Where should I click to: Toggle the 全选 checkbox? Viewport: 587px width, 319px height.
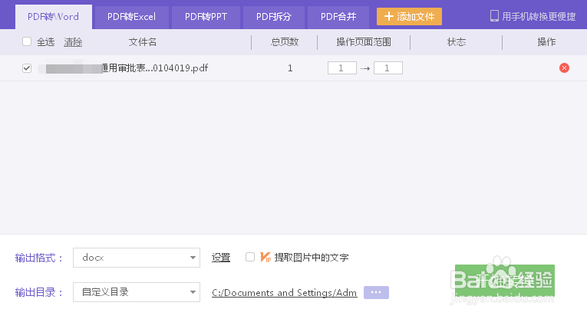tap(27, 41)
